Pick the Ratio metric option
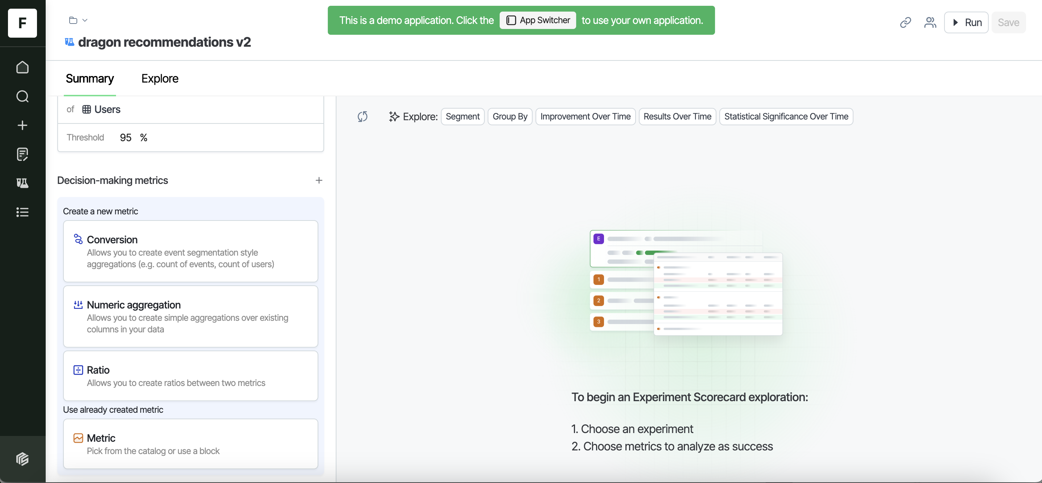 coord(190,375)
